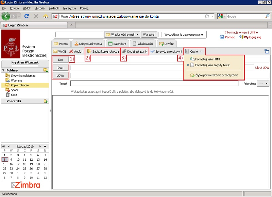Bookmark page with the star icon
Viewport: 272px width, 197px height.
pyautogui.click(x=207, y=16)
